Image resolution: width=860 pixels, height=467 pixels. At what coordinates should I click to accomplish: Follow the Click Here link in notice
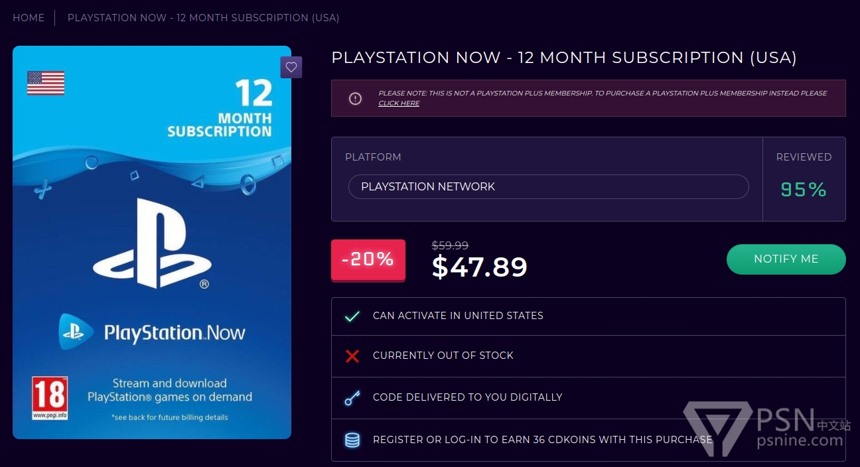399,103
